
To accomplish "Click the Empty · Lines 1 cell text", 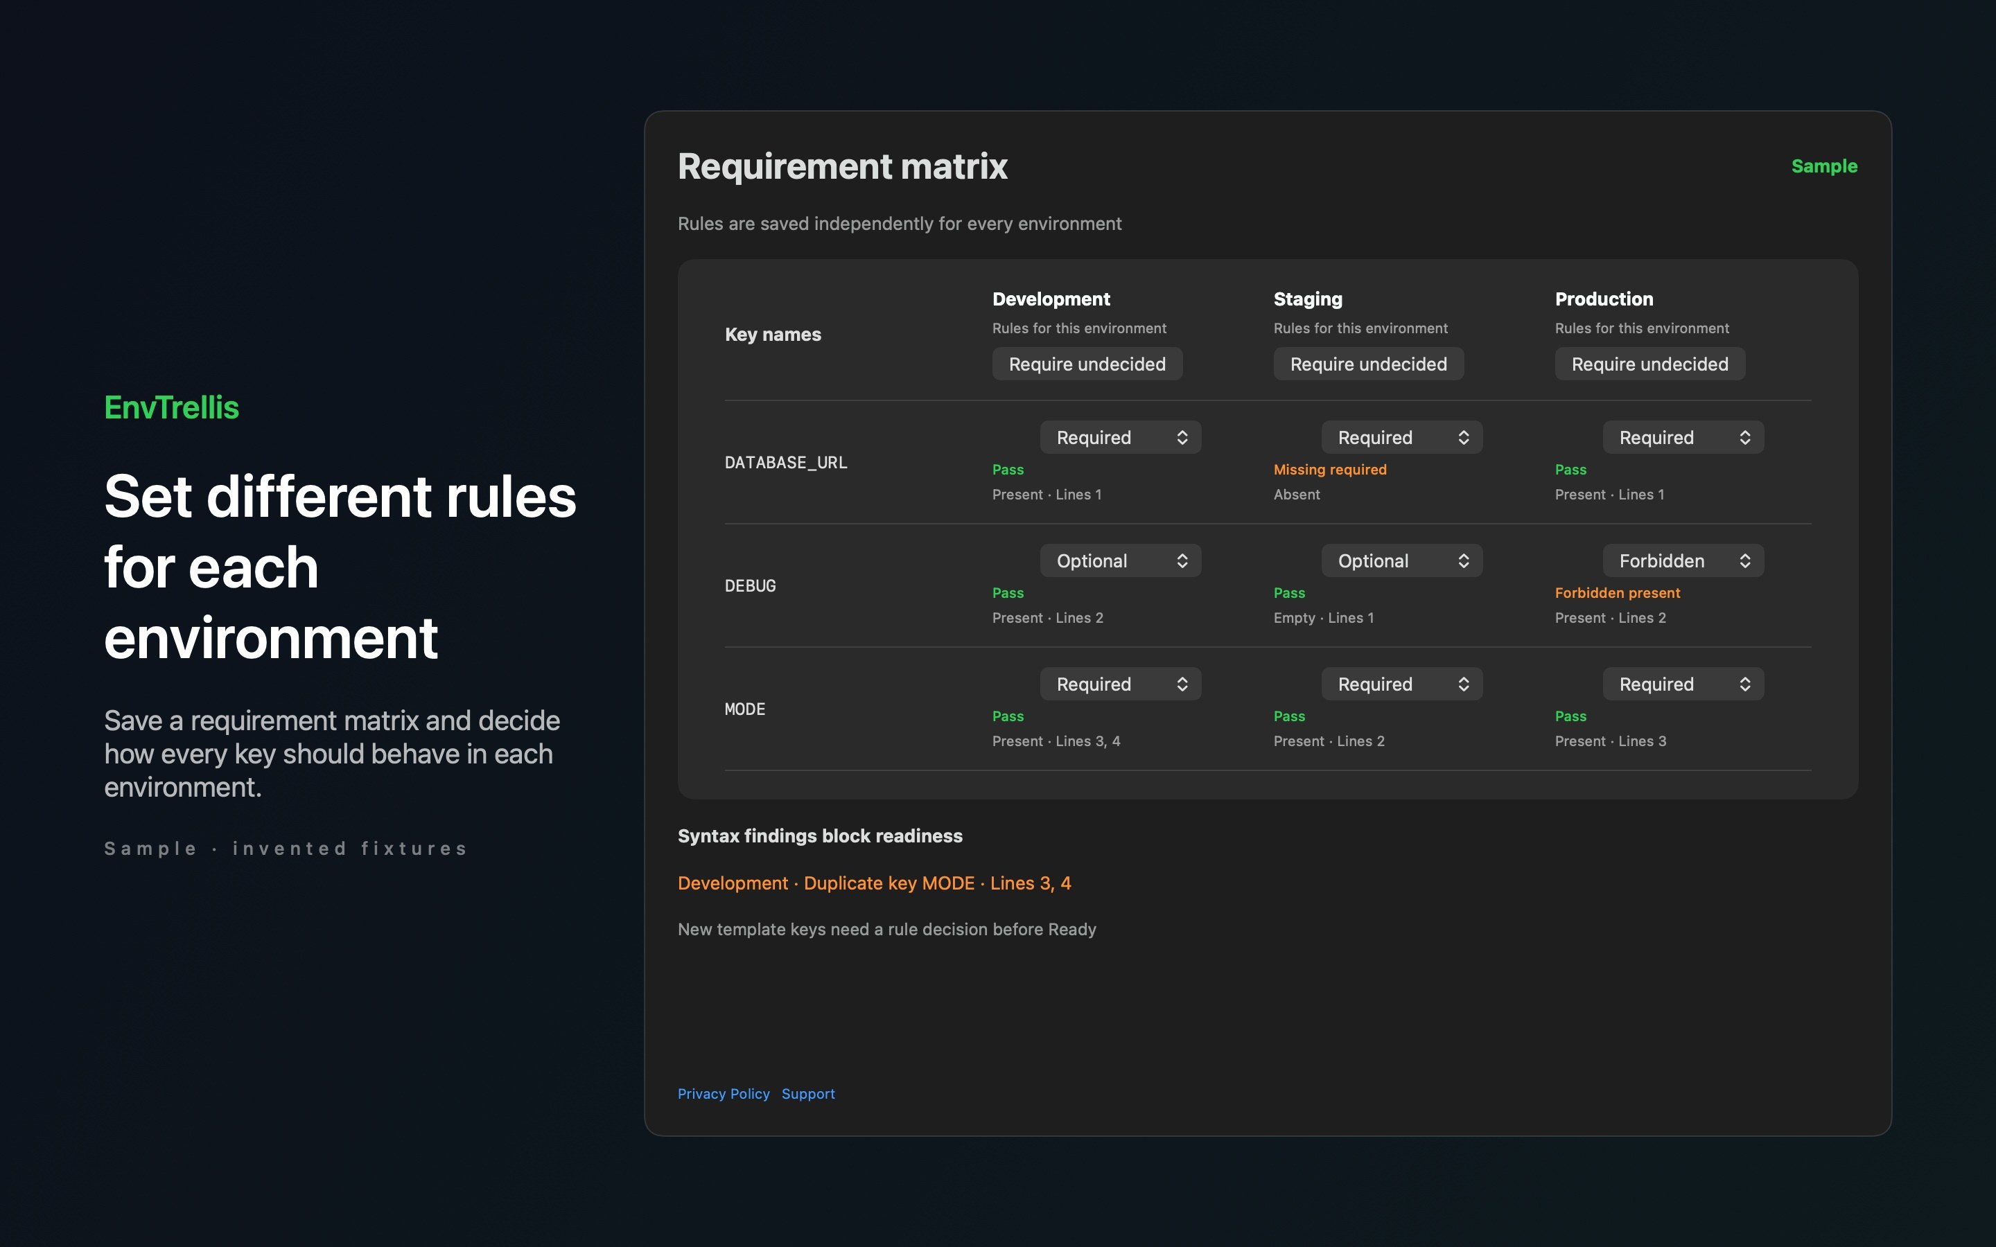I will coord(1323,618).
